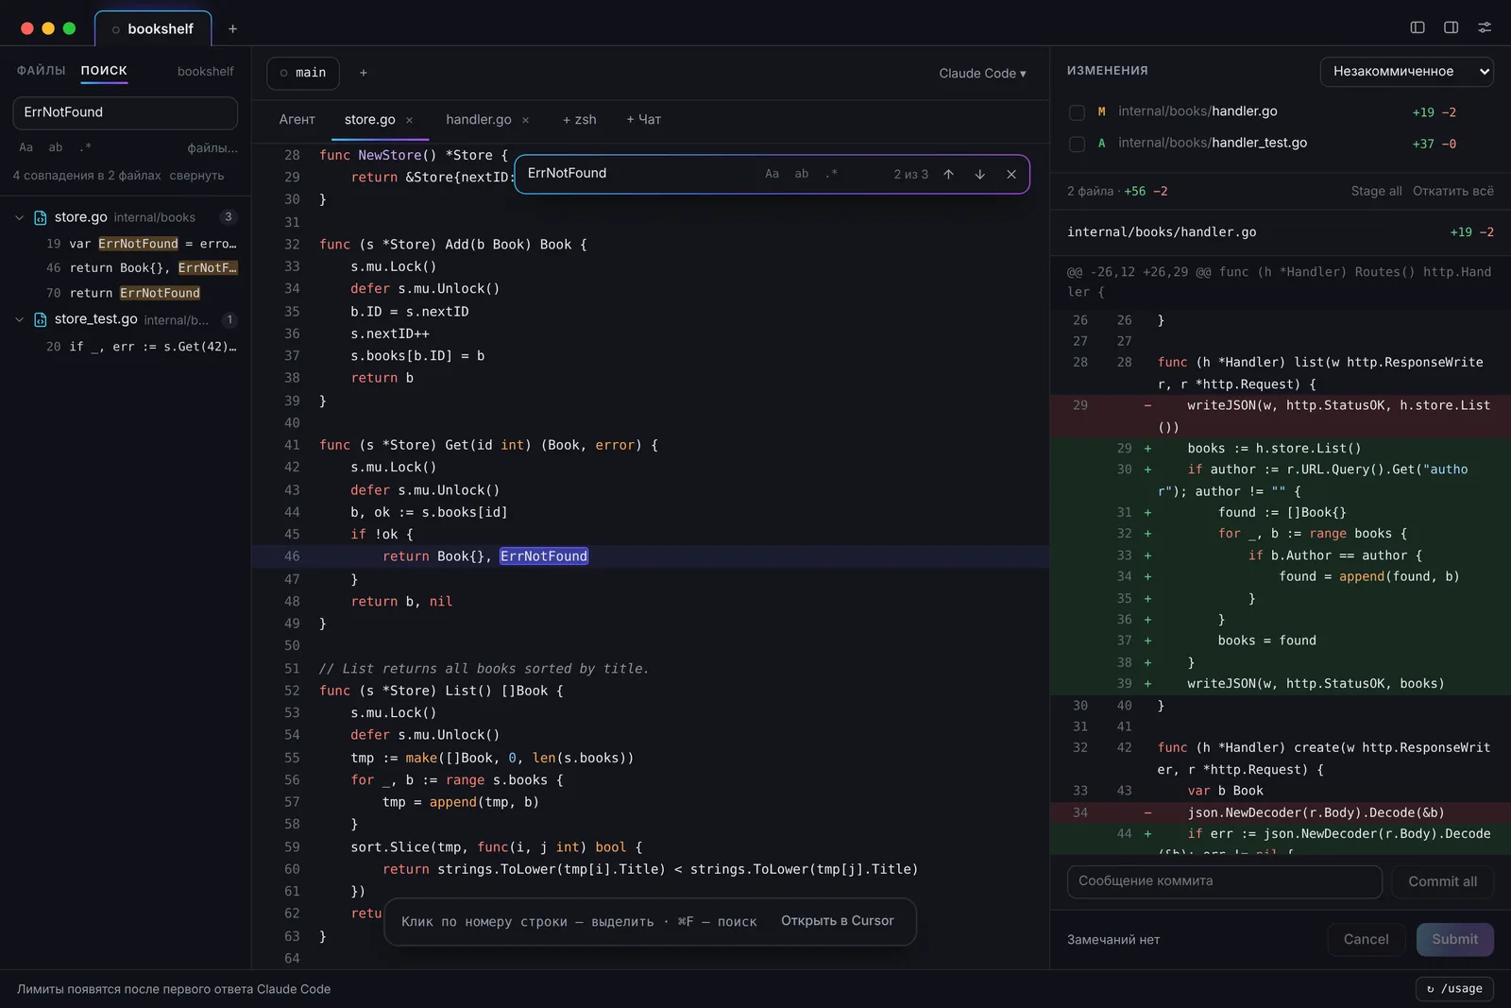Go to next match in find bar
The width and height of the screenshot is (1511, 1008).
pyautogui.click(x=980, y=174)
